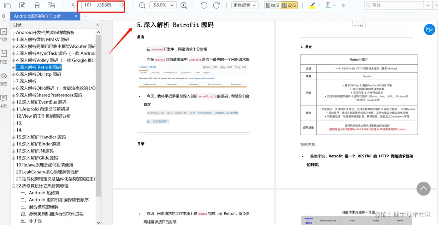Print the PDF with the printer icon
Screen dimensions: 438x225
click(37, 5)
